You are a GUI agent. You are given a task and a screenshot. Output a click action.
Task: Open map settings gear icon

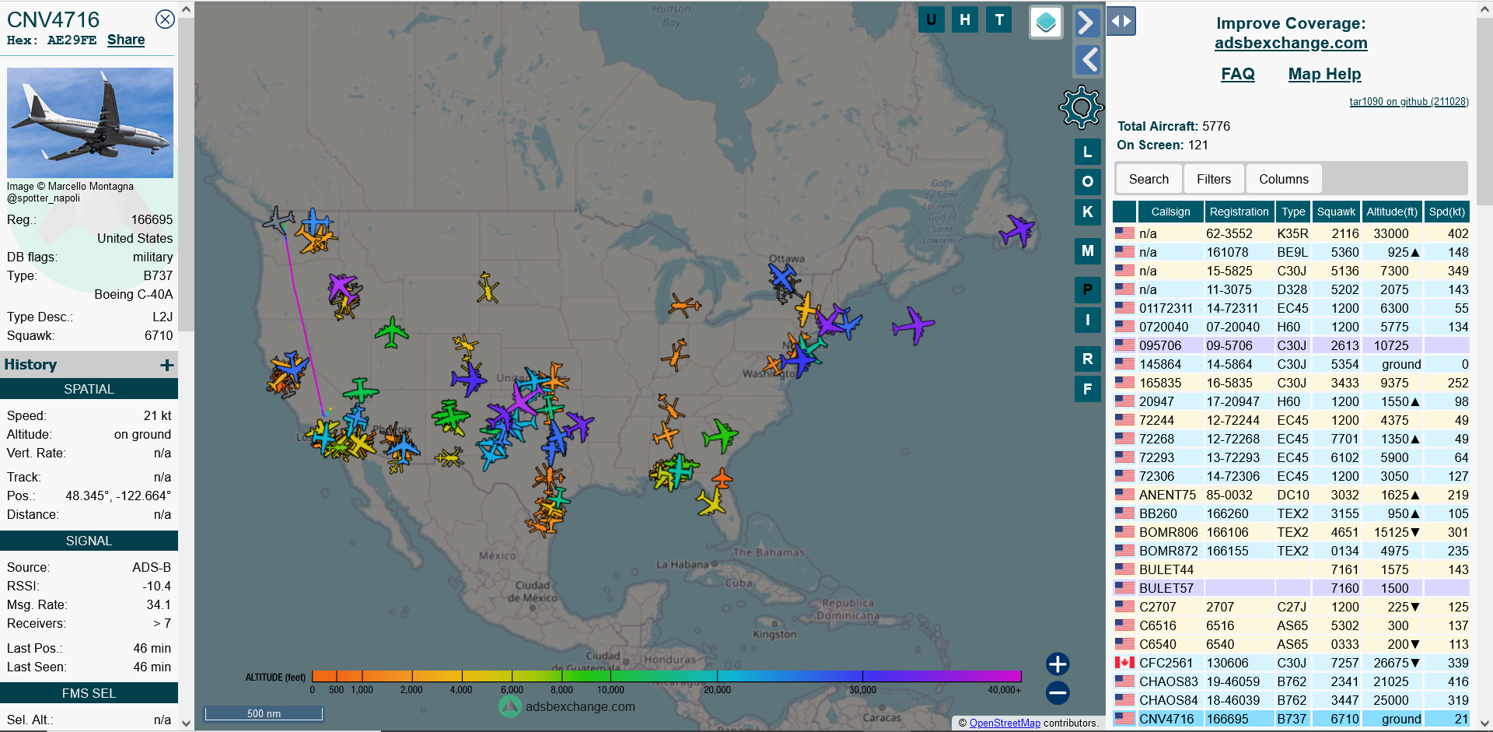click(1081, 107)
